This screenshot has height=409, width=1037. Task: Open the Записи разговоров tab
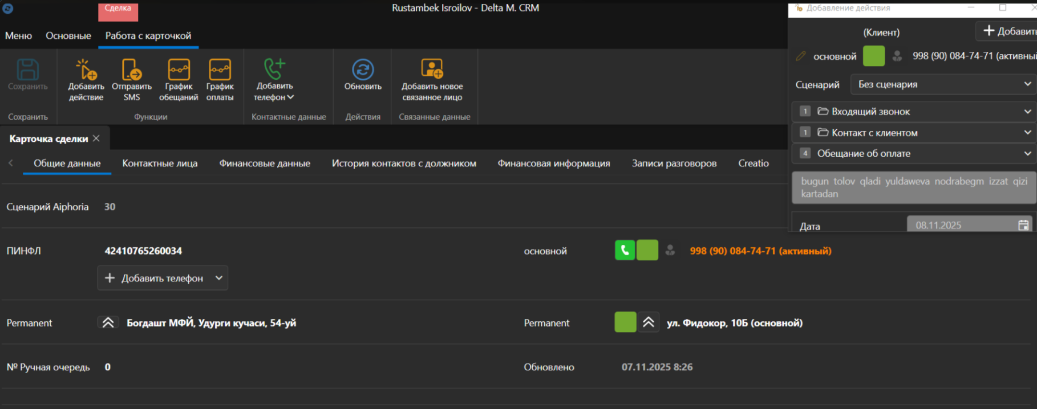[x=674, y=163]
